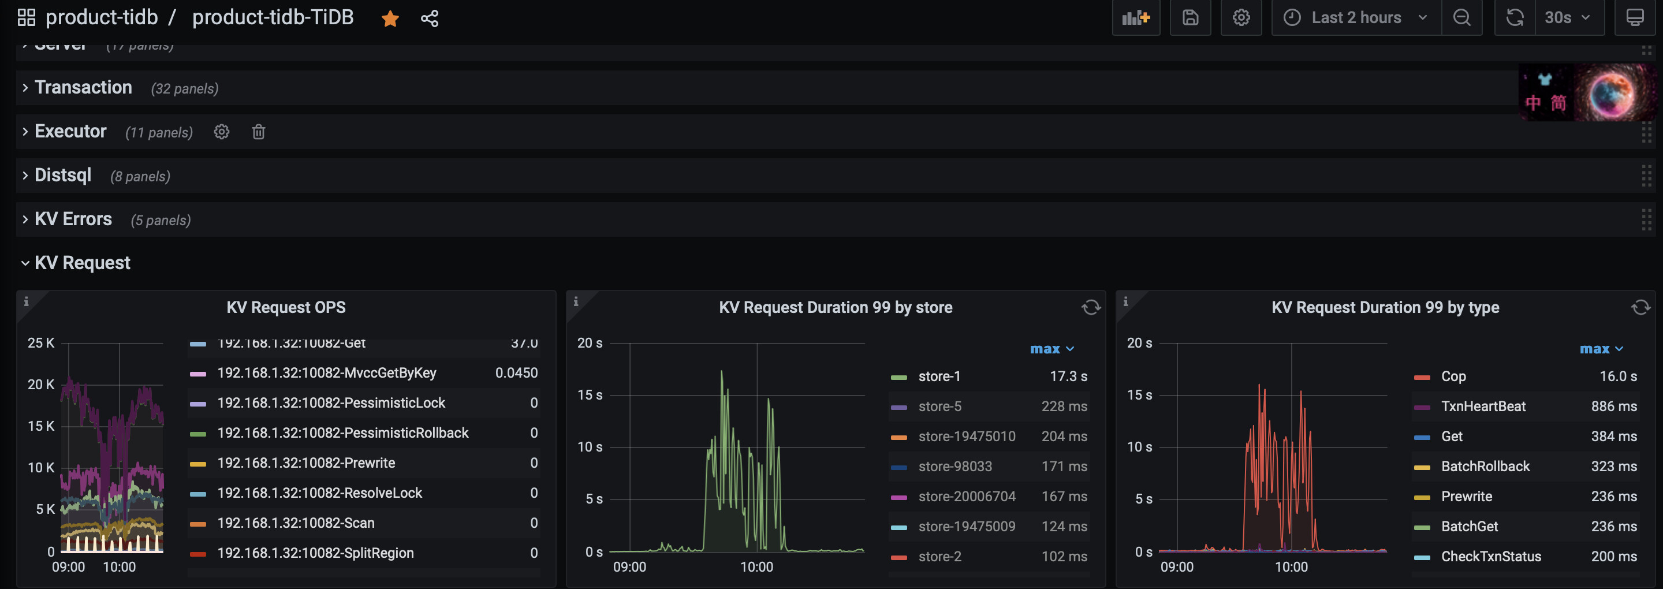Toggle the cycle view mode monitor icon
The height and width of the screenshot is (589, 1663).
tap(1635, 17)
